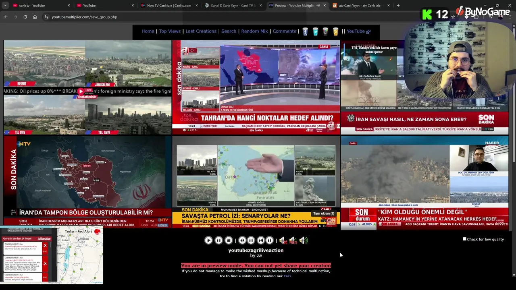Click the first pause button beside play
The width and height of the screenshot is (516, 290).
(x=218, y=240)
